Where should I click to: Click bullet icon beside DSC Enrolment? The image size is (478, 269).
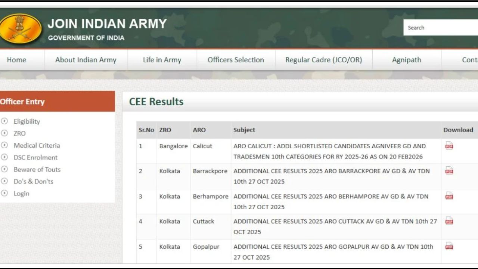click(4, 157)
